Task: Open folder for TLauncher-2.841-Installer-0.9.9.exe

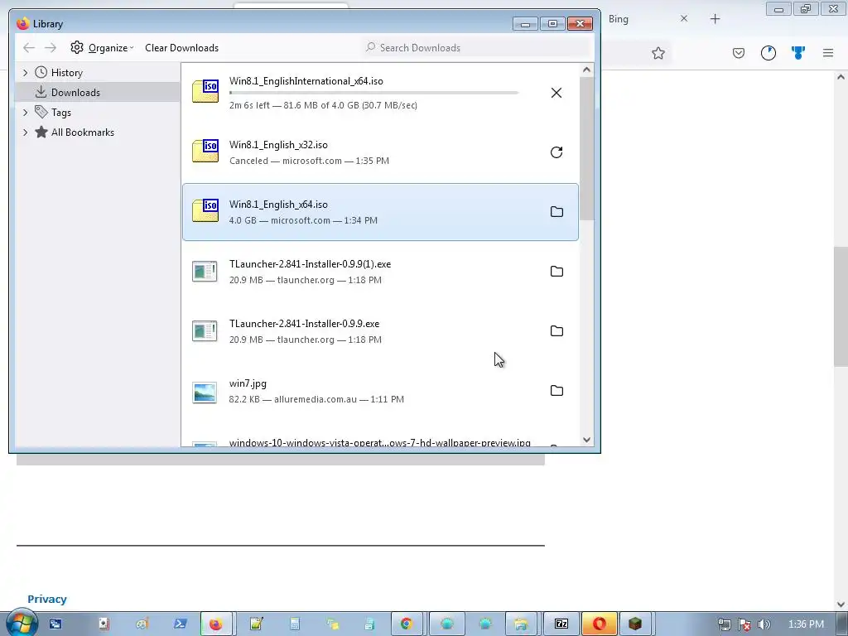Action: pyautogui.click(x=556, y=331)
